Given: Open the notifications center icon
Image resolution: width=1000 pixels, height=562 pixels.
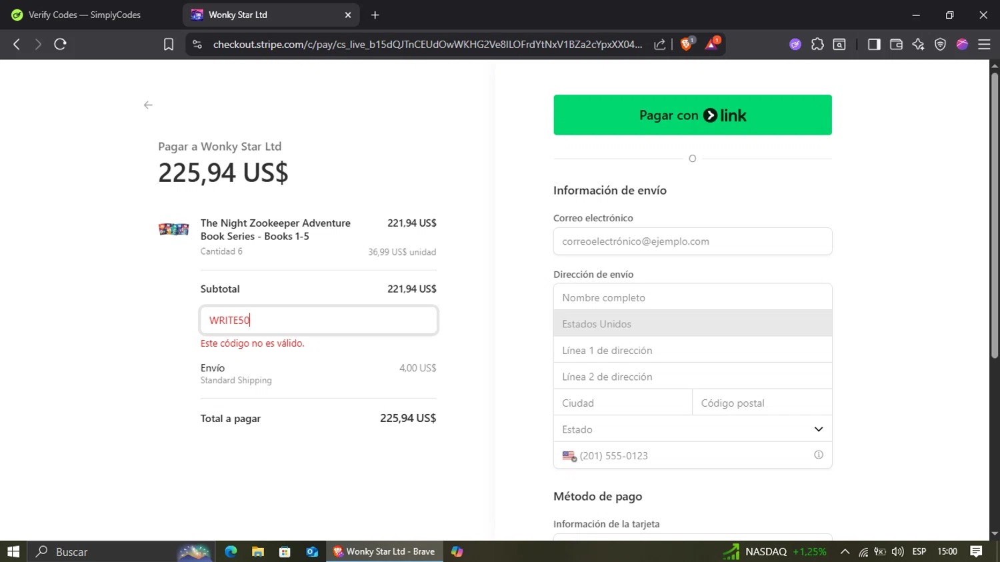Looking at the screenshot, I should point(977,551).
